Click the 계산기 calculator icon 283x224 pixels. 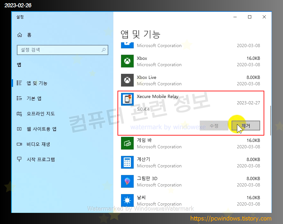tap(127, 162)
